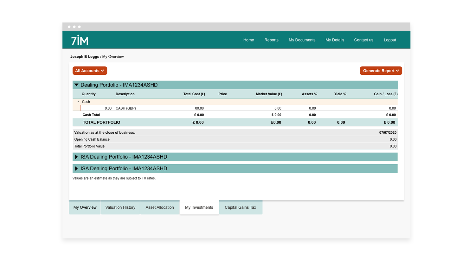Go Home via the navigation bar
The image size is (469, 266).
[248, 40]
